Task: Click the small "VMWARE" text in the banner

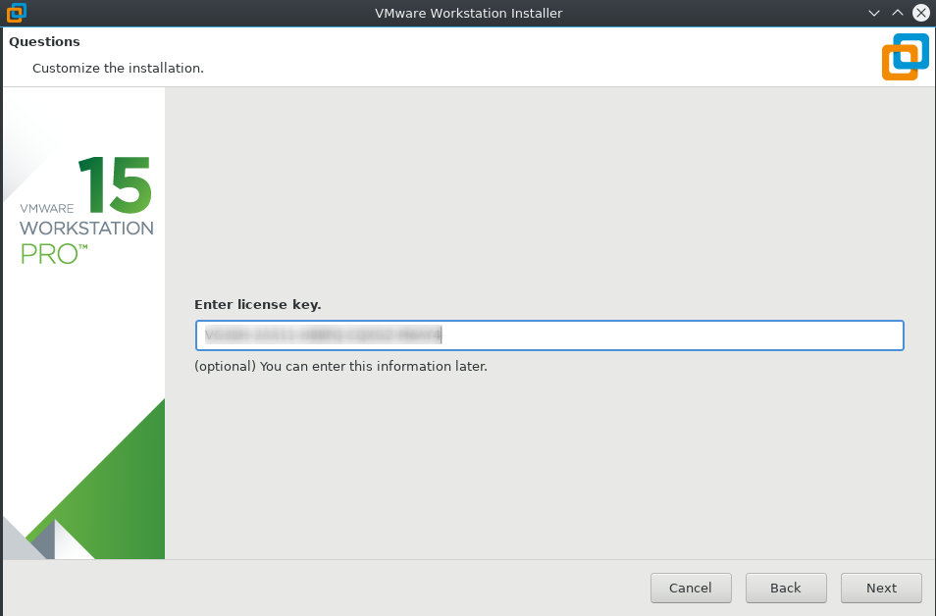Action: [x=46, y=209]
